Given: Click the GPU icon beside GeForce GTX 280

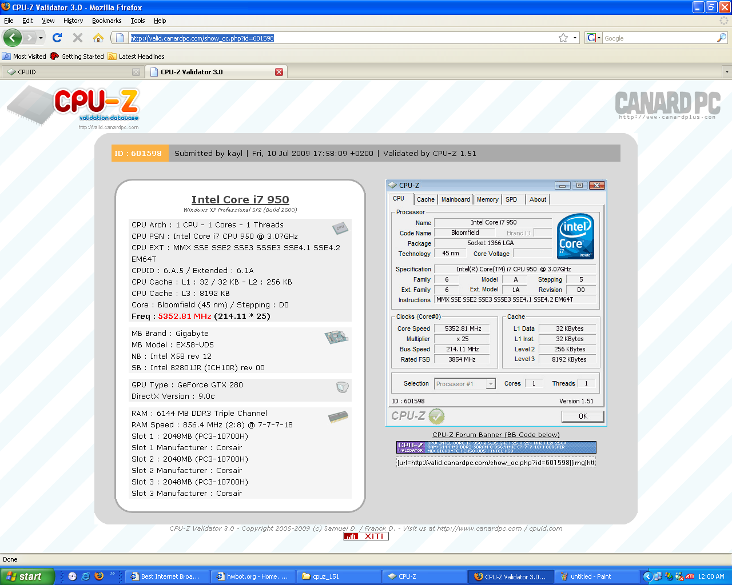Looking at the screenshot, I should point(342,387).
